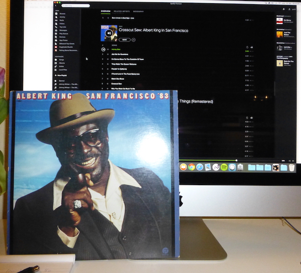Screen dimensions: 301x273
Task: Sort by duration clock column header
Action: click(x=247, y=47)
